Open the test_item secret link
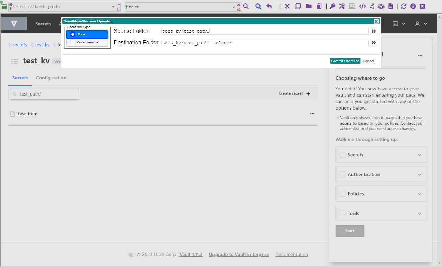The image size is (442, 267). tap(27, 114)
